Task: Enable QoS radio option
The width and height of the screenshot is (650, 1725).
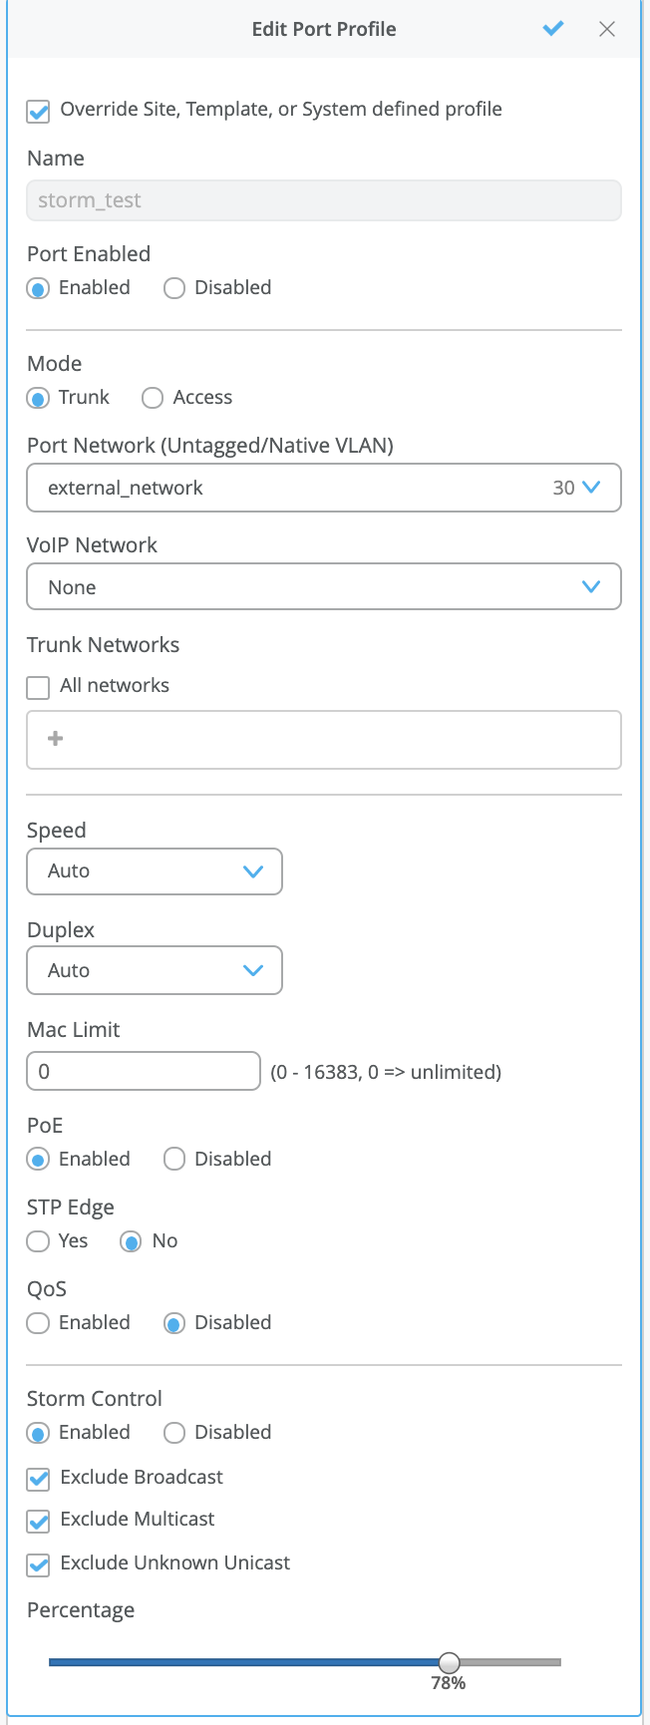Action: (x=39, y=1323)
